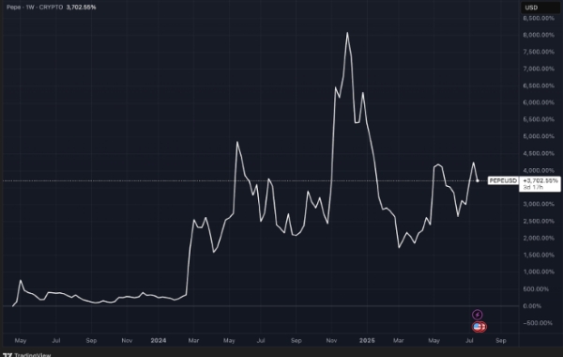
Task: Select the 1,500.00% price axis label
Action: point(539,255)
